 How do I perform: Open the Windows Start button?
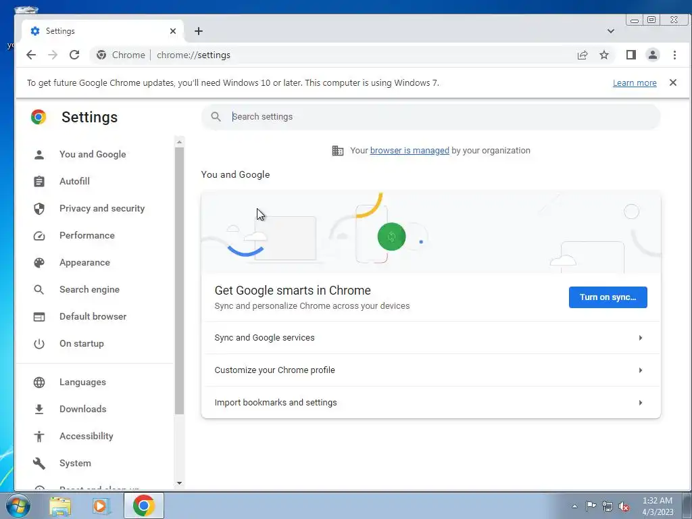(18, 505)
